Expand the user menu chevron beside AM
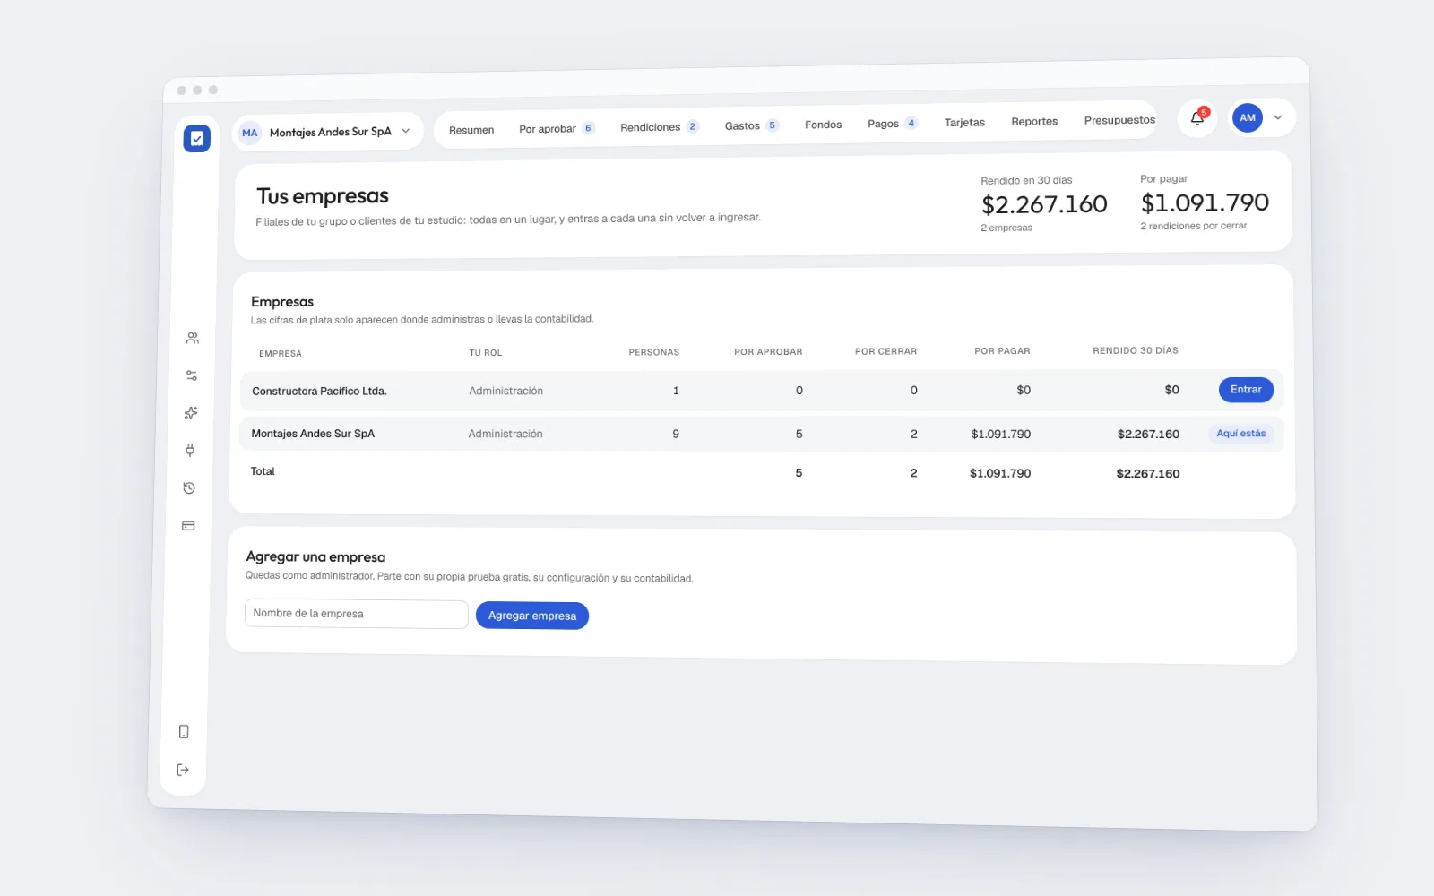Screen dimensions: 1434x896 click(x=1278, y=117)
